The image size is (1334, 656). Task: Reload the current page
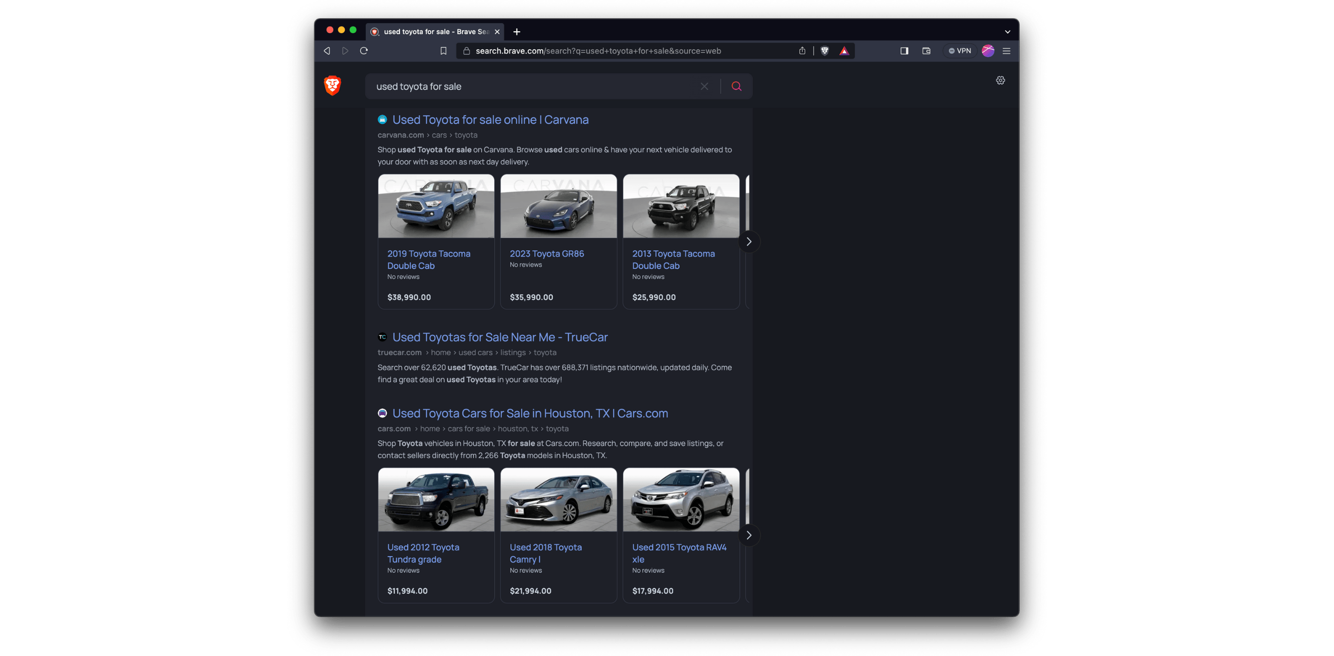[x=364, y=51]
